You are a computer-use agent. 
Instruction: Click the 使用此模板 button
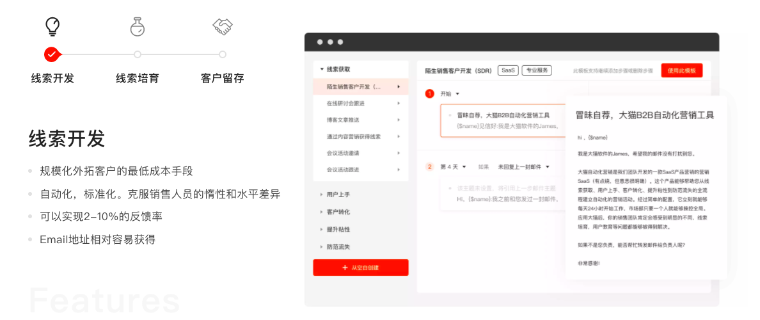pyautogui.click(x=681, y=70)
